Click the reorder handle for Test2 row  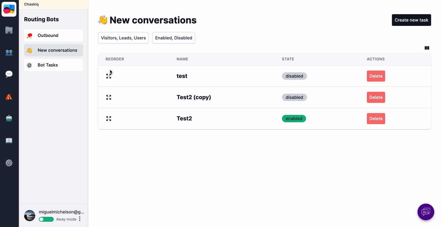click(109, 119)
